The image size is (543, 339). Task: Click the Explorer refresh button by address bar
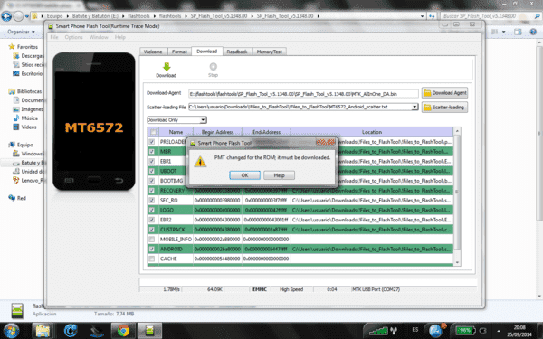click(432, 16)
